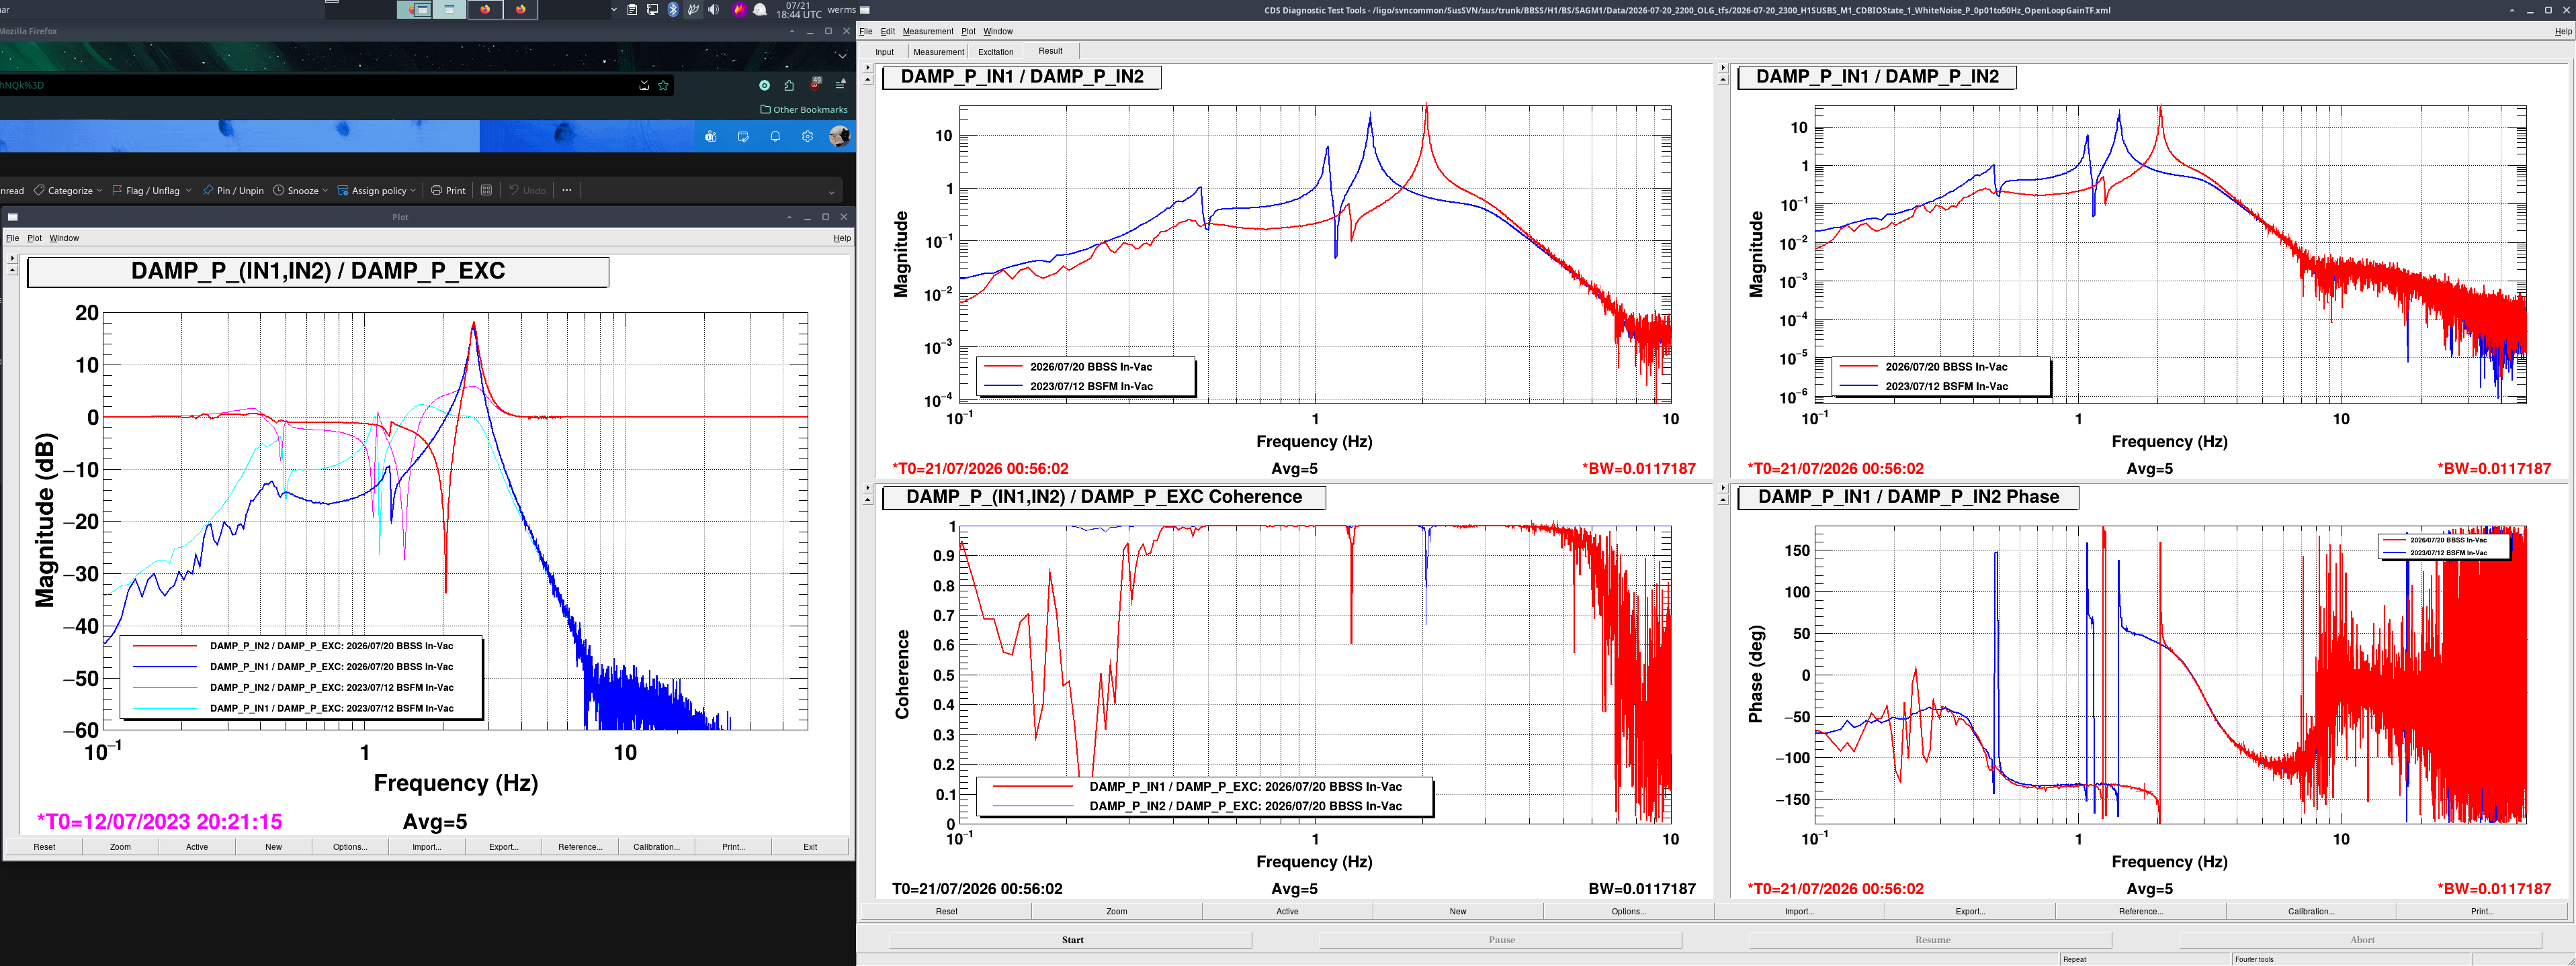Expand the Snooze dropdown arrow
The image size is (2576, 966).
325,190
